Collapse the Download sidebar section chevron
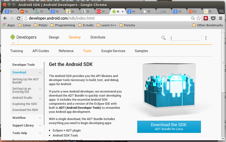 [40, 73]
